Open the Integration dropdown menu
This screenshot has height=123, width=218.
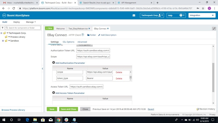click(x=201, y=15)
